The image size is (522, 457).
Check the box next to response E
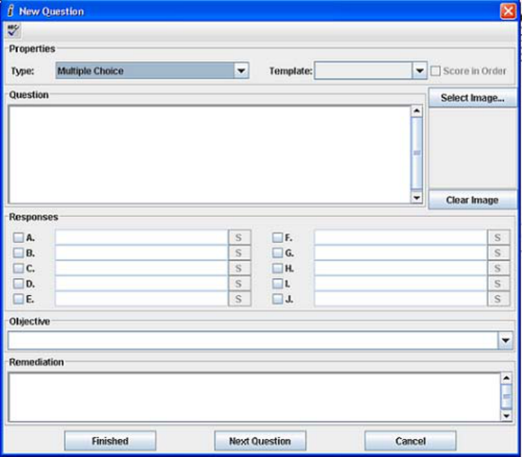click(19, 299)
